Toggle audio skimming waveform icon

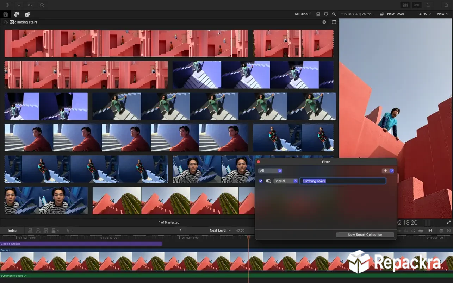pyautogui.click(x=405, y=231)
